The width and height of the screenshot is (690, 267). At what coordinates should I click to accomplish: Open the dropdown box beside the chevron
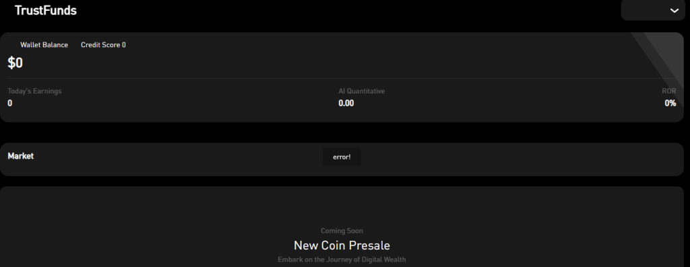click(652, 10)
